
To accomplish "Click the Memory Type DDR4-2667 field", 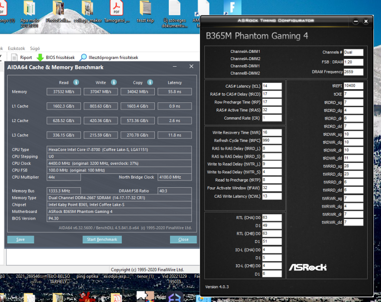I will tap(119, 198).
